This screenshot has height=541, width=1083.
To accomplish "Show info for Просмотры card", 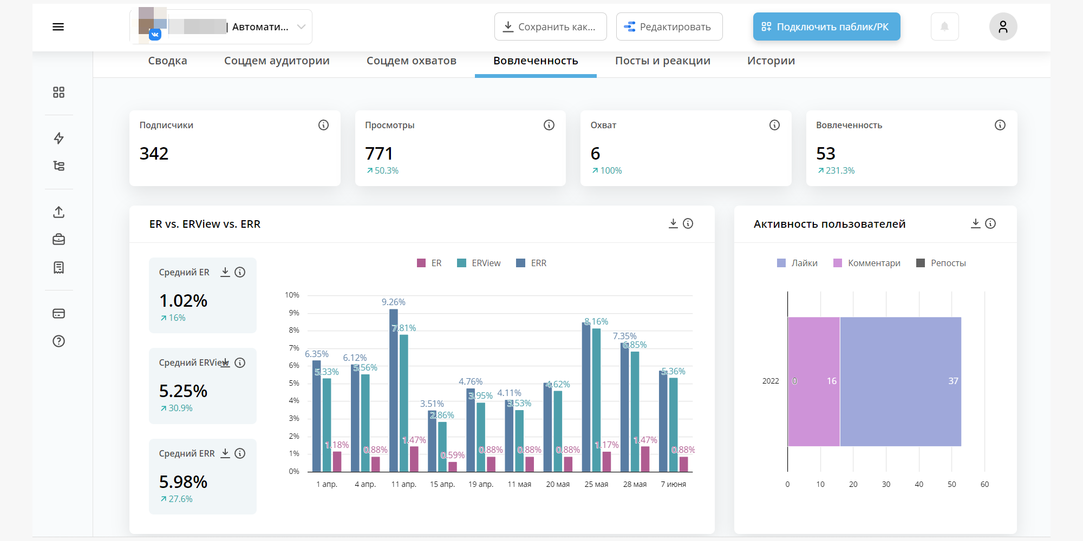I will click(x=549, y=125).
